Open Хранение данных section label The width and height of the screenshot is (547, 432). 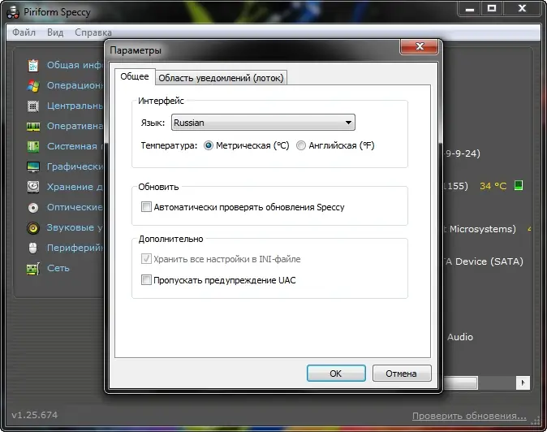coord(75,187)
